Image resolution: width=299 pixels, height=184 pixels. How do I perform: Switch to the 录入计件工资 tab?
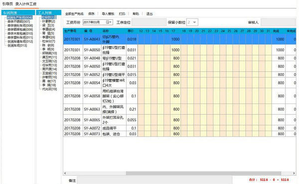point(26,4)
